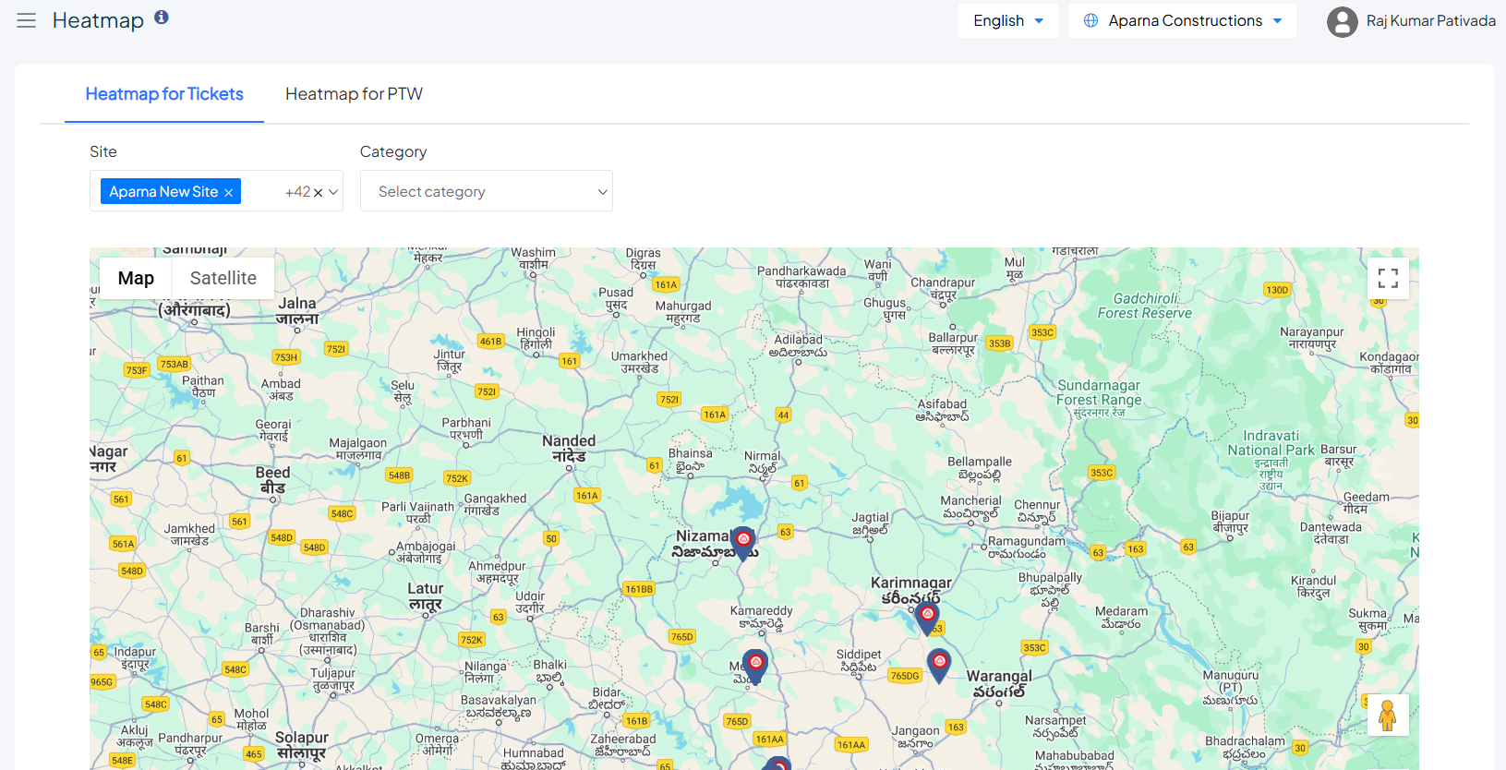The height and width of the screenshot is (770, 1506).
Task: Toggle fullscreen map view
Action: 1388,278
